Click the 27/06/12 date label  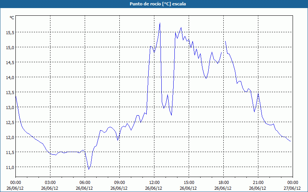293,188
